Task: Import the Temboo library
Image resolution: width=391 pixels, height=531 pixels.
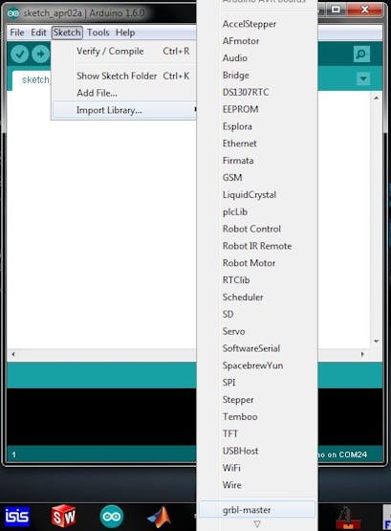Action: (x=240, y=416)
